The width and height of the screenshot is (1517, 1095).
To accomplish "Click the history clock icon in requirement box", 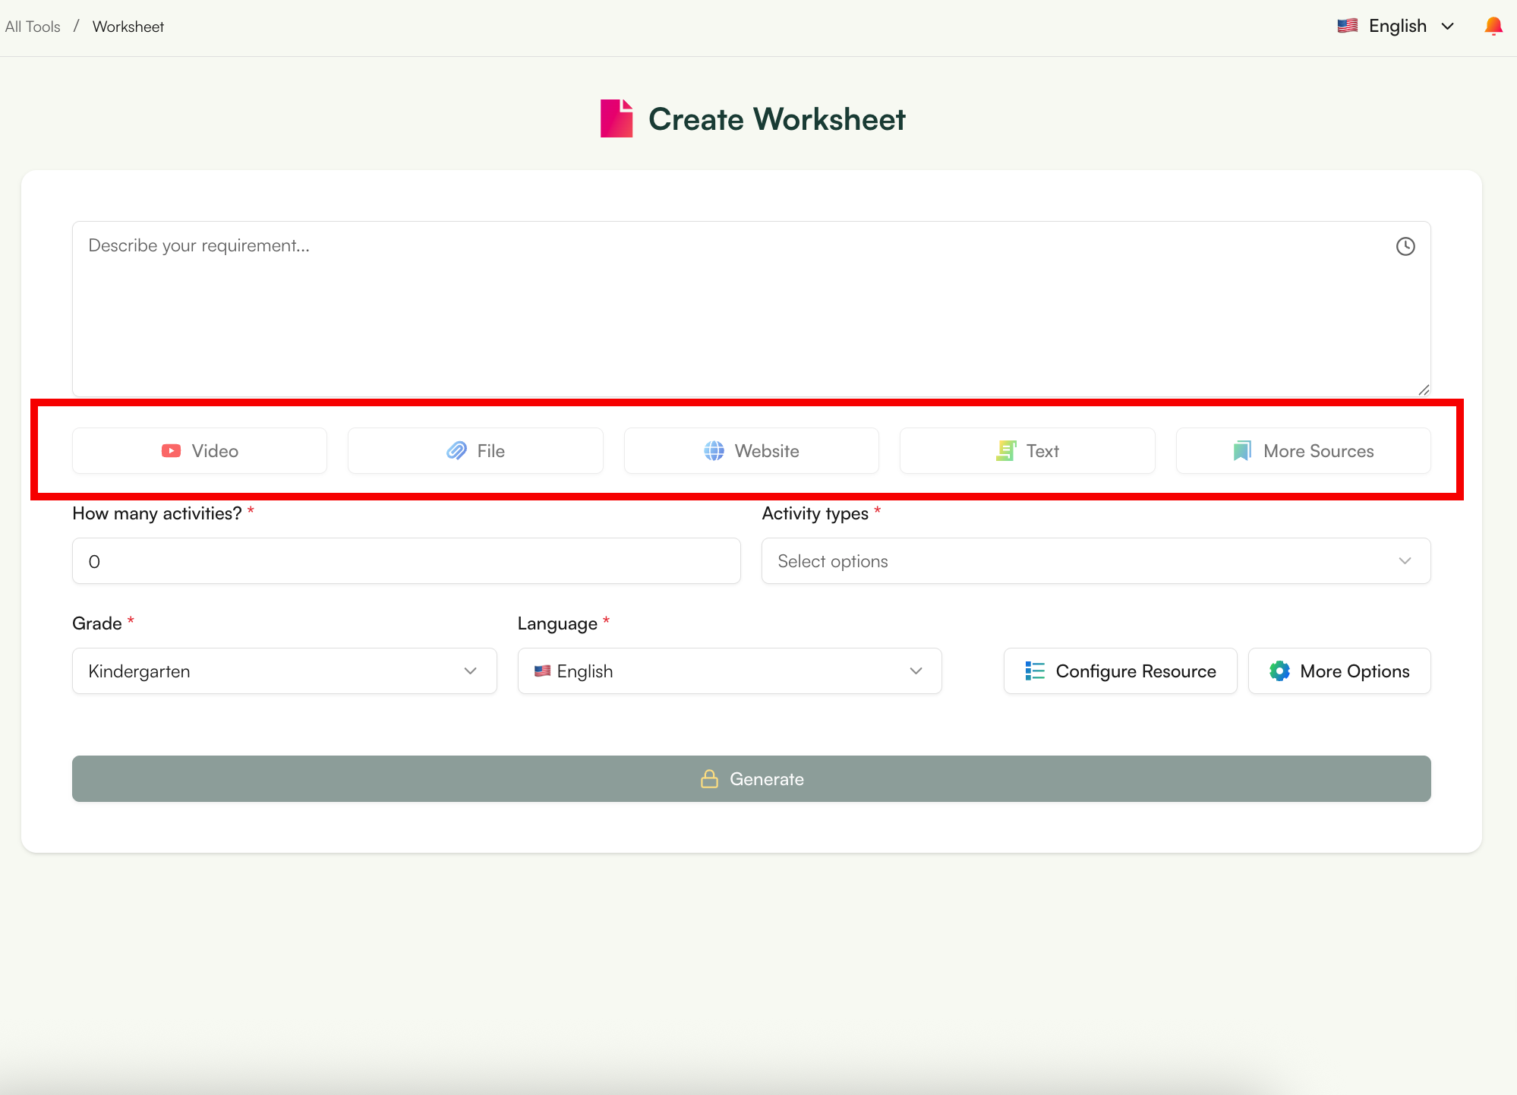I will point(1405,246).
